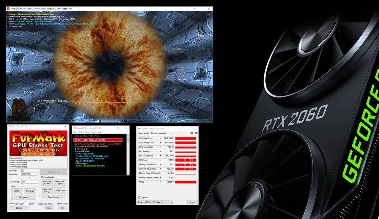Viewport: 379px width, 219px height.
Task: Expand the GPU Temperature sensor dropdown arrow
Action: (160, 147)
